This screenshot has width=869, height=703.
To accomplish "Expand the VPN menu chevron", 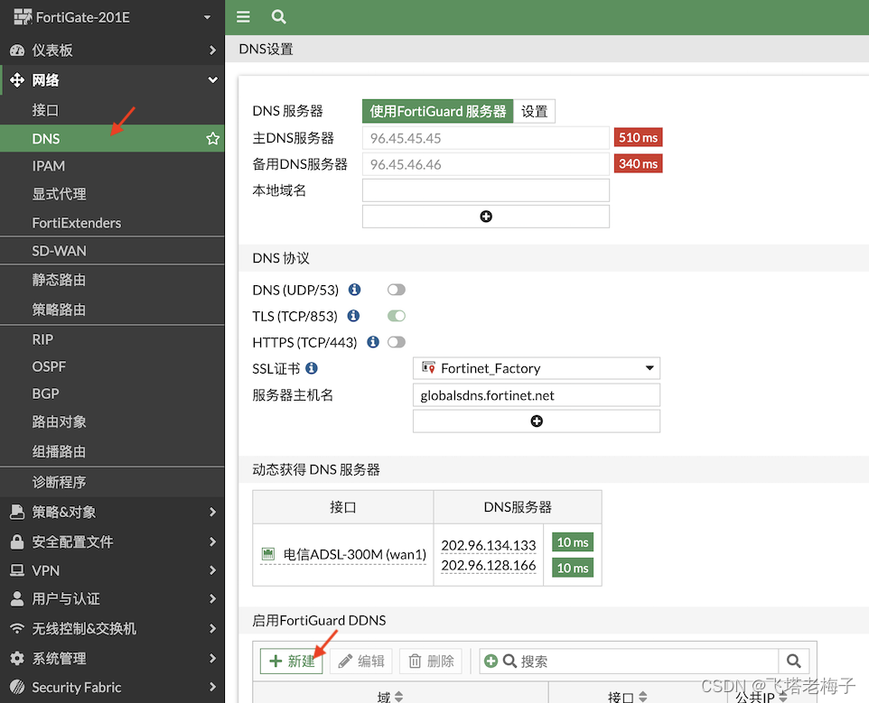I will pos(213,570).
